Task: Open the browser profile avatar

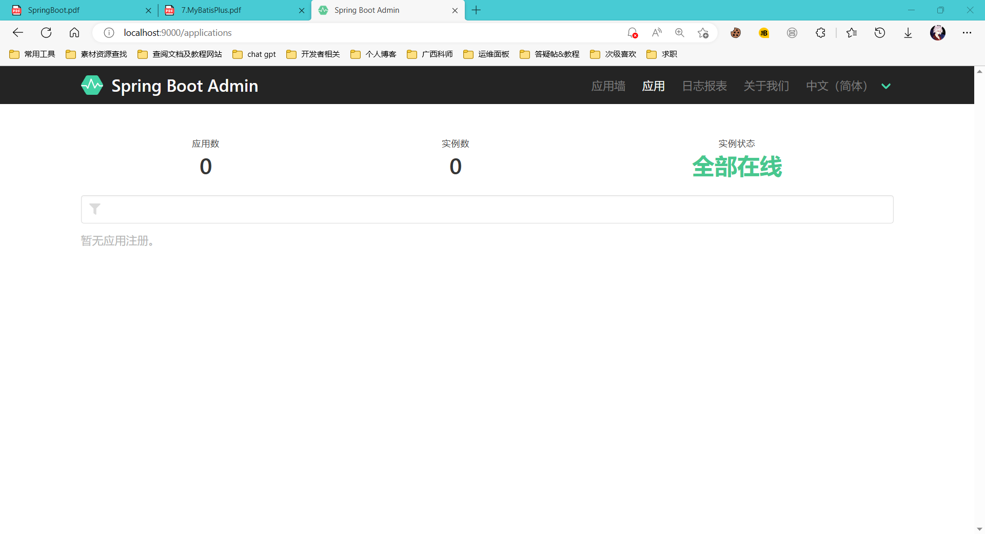Action: coord(938,33)
